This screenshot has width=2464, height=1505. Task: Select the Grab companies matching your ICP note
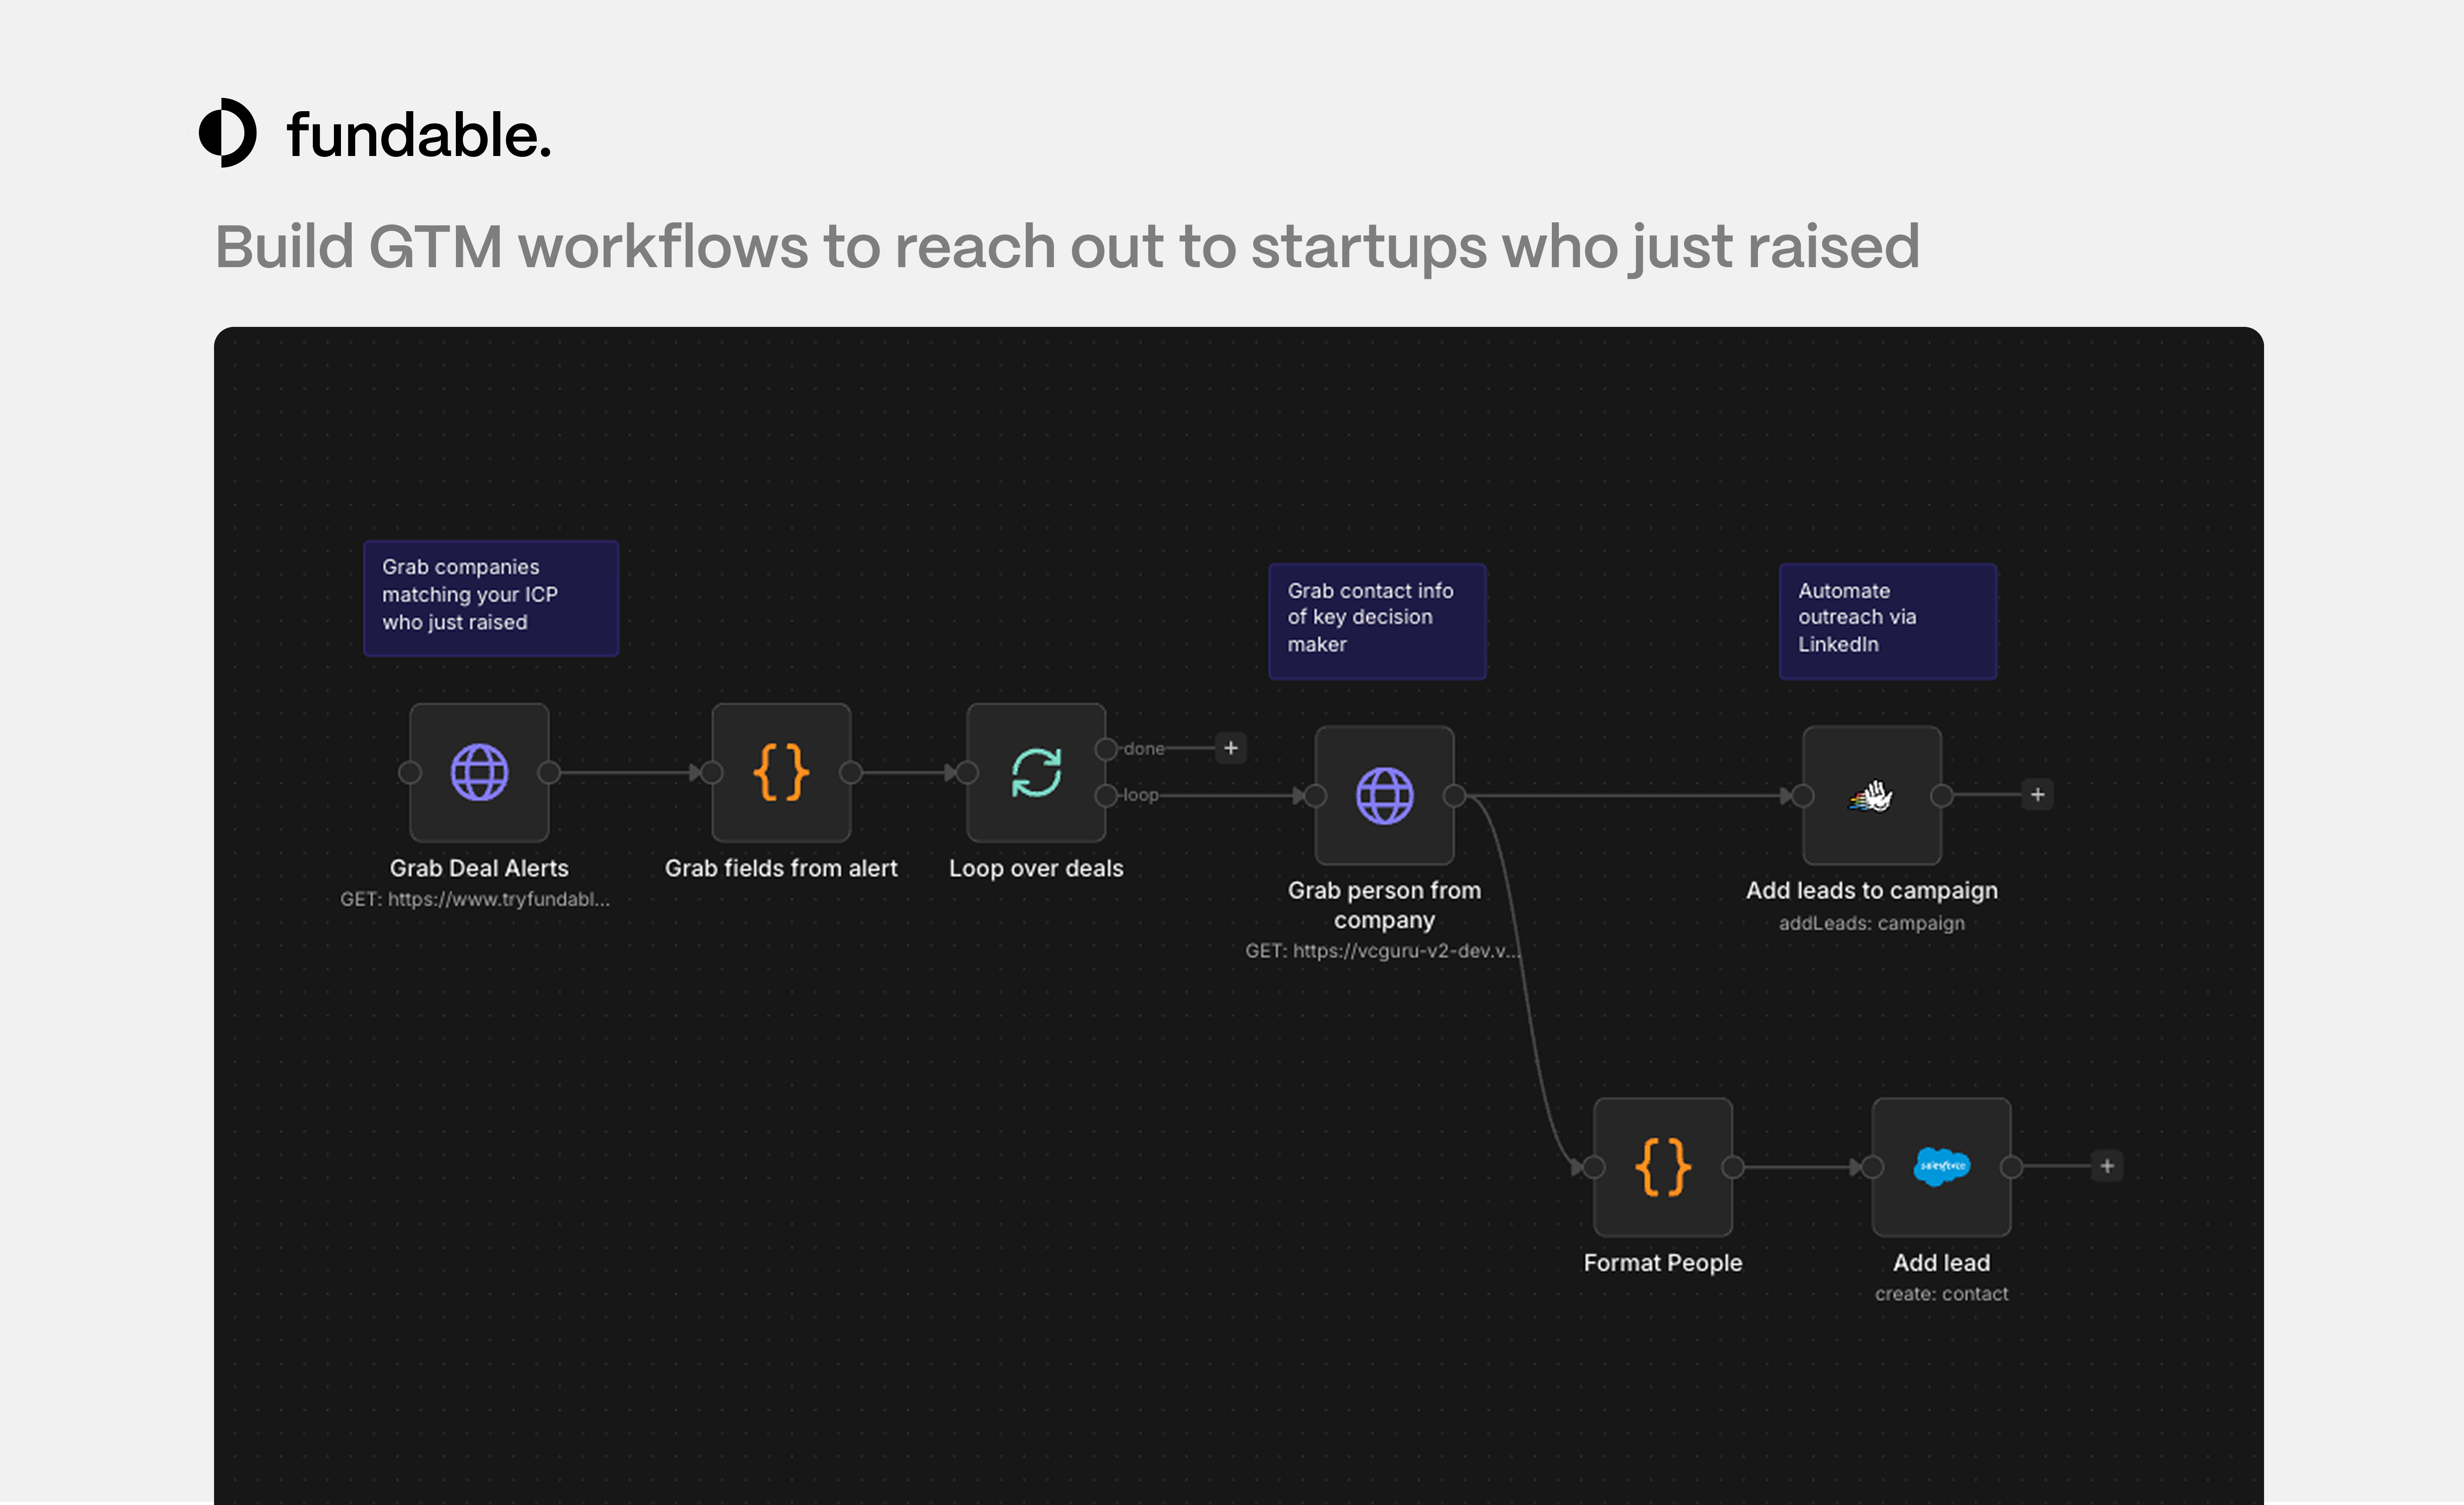click(x=491, y=597)
